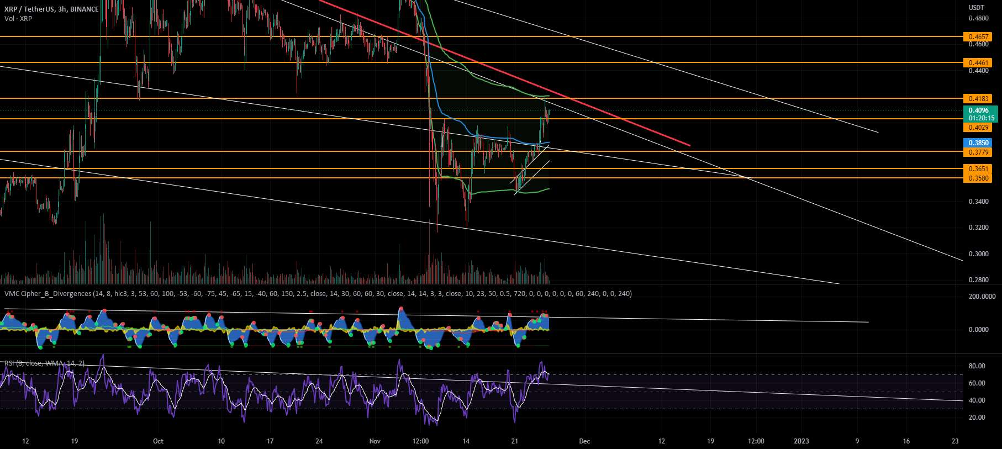Select the 0.3651 orange price label
This screenshot has width=1002, height=449.
click(x=977, y=170)
